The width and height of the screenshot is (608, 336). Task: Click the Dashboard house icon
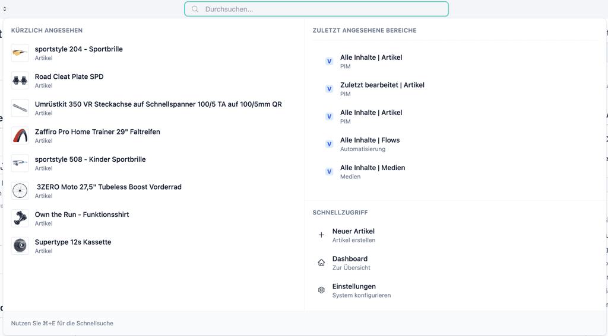(321, 263)
